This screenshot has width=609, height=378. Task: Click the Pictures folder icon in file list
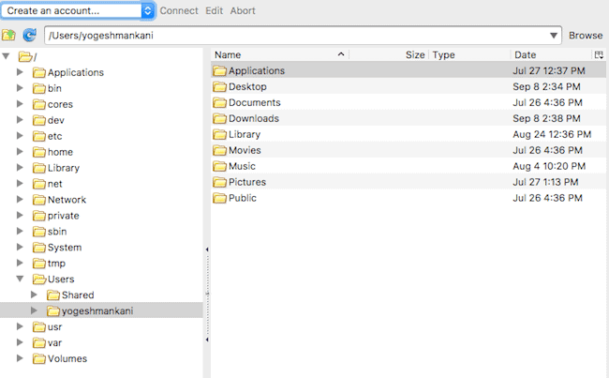click(219, 182)
